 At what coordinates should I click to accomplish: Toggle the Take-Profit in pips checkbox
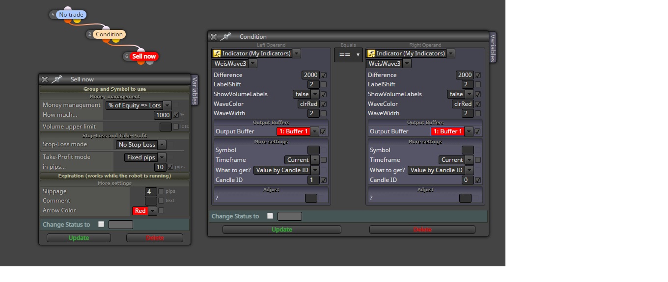(170, 167)
